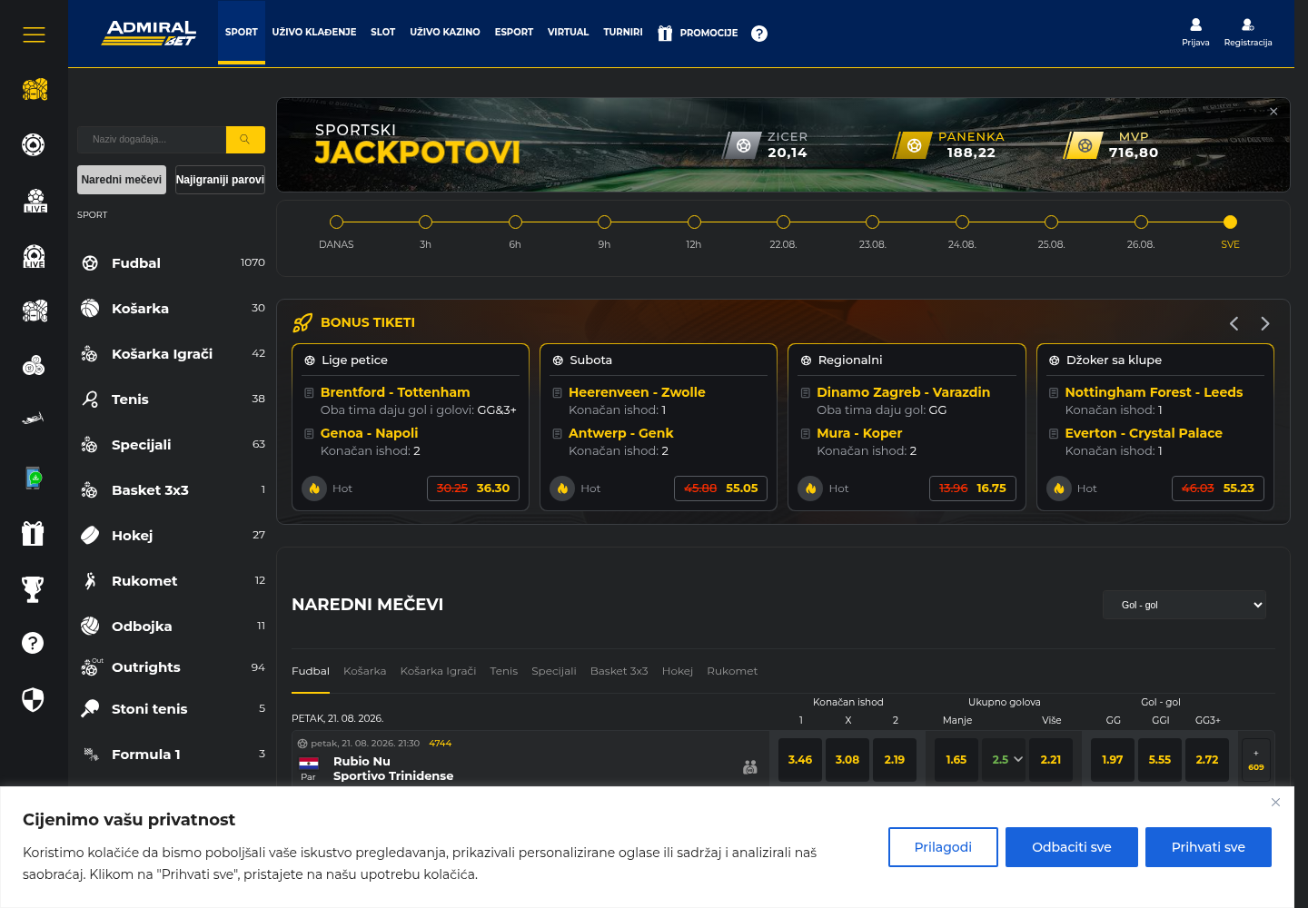The image size is (1308, 908).
Task: Click the Hot flame icon on Džoker sa klupe ticket
Action: coord(1059,489)
